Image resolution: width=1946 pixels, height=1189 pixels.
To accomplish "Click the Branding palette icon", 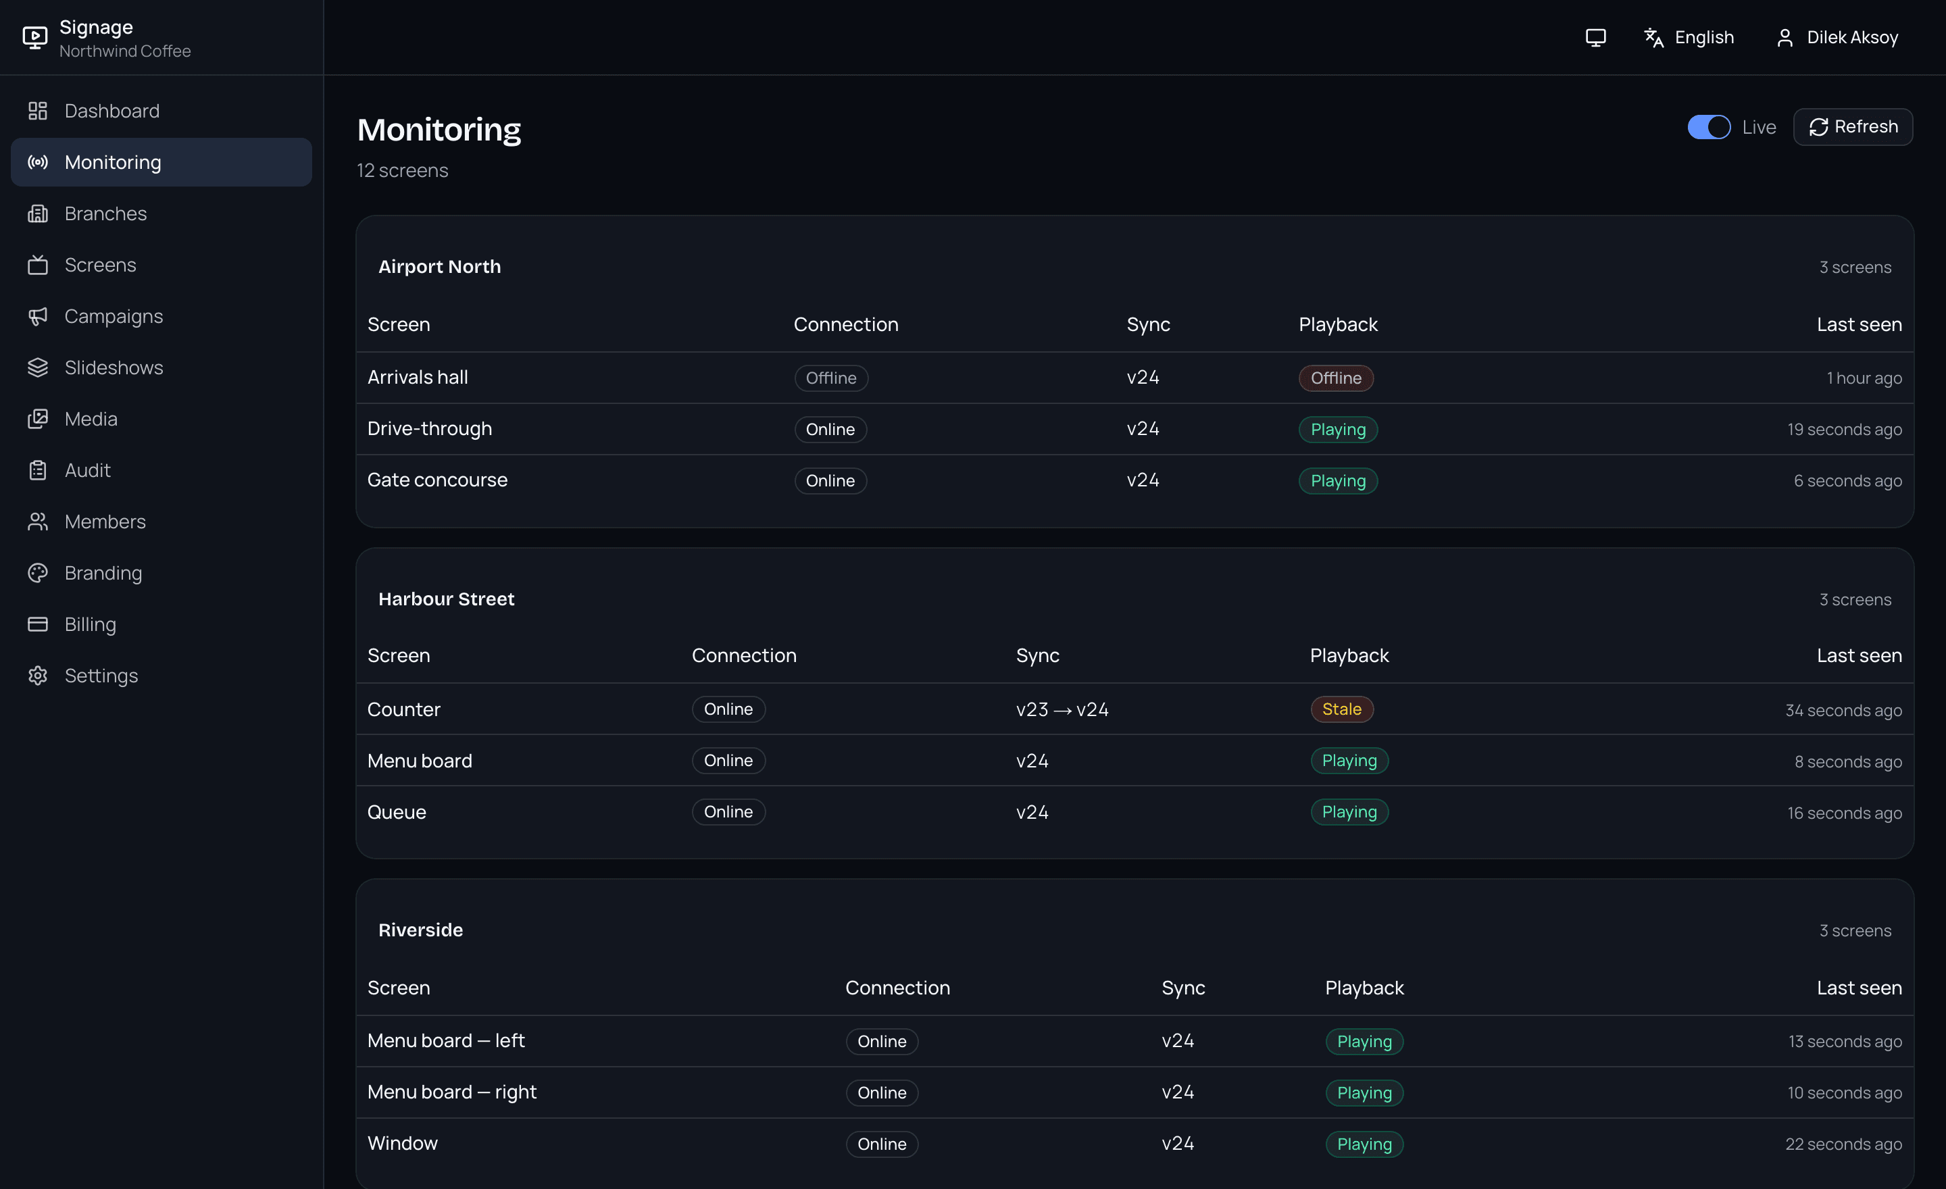I will click(38, 572).
